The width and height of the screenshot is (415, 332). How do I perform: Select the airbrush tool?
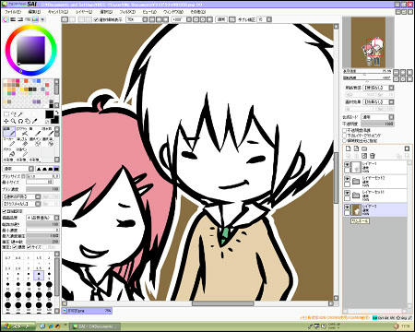(22, 131)
